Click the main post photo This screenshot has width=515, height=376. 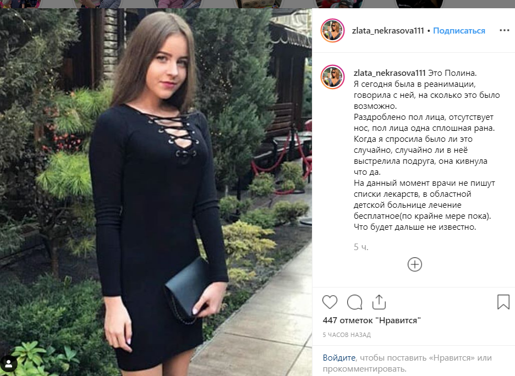156,192
